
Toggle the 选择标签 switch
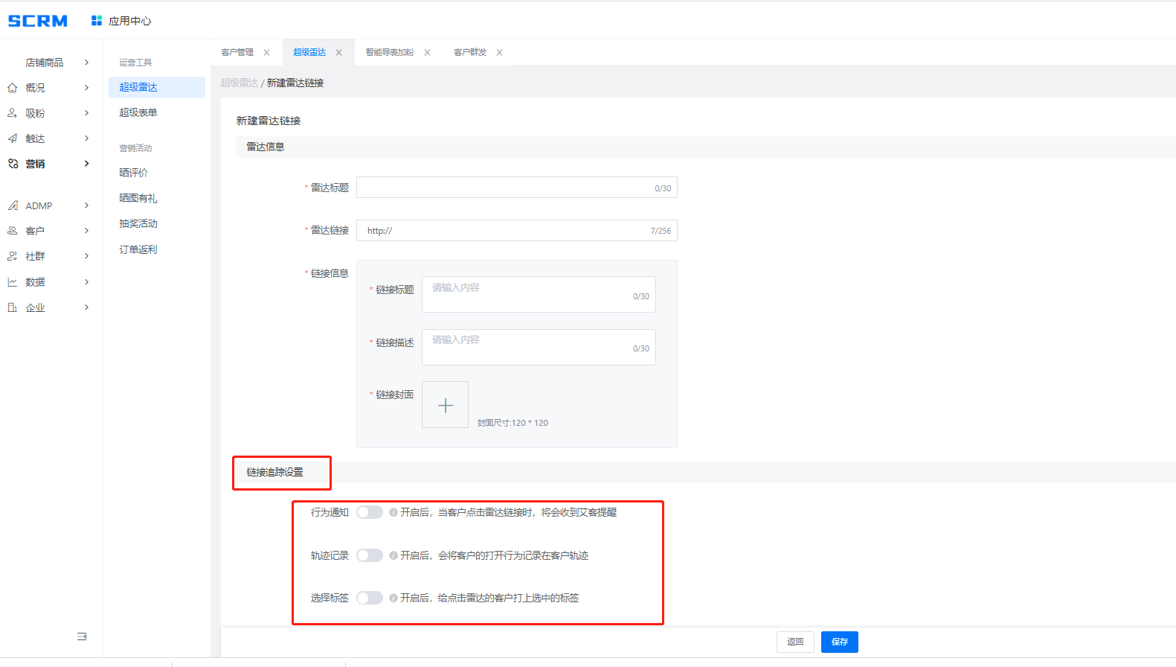point(369,598)
